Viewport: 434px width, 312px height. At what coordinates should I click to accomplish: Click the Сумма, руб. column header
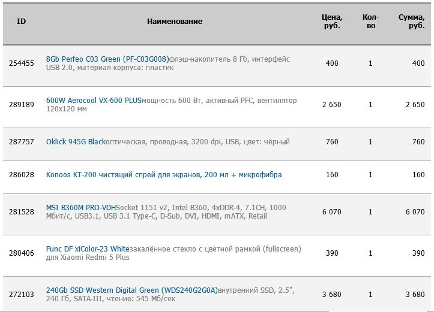411,22
